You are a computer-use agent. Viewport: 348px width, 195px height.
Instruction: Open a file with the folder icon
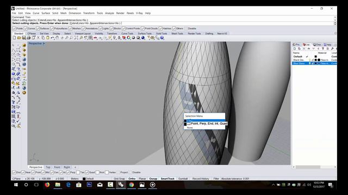pyautogui.click(x=19, y=38)
